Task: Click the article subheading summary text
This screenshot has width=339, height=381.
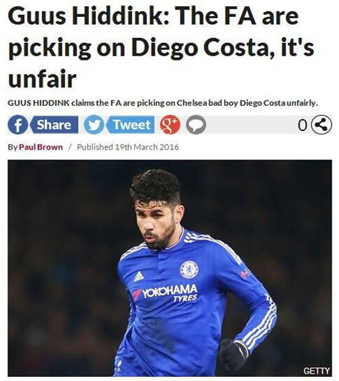Action: point(163,103)
